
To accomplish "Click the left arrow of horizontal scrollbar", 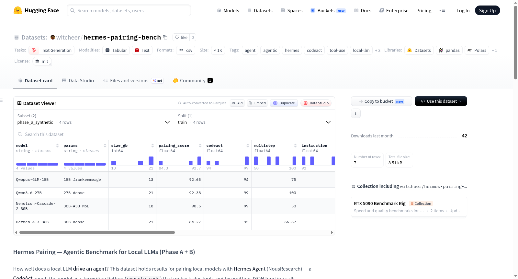I will [x=16, y=232].
